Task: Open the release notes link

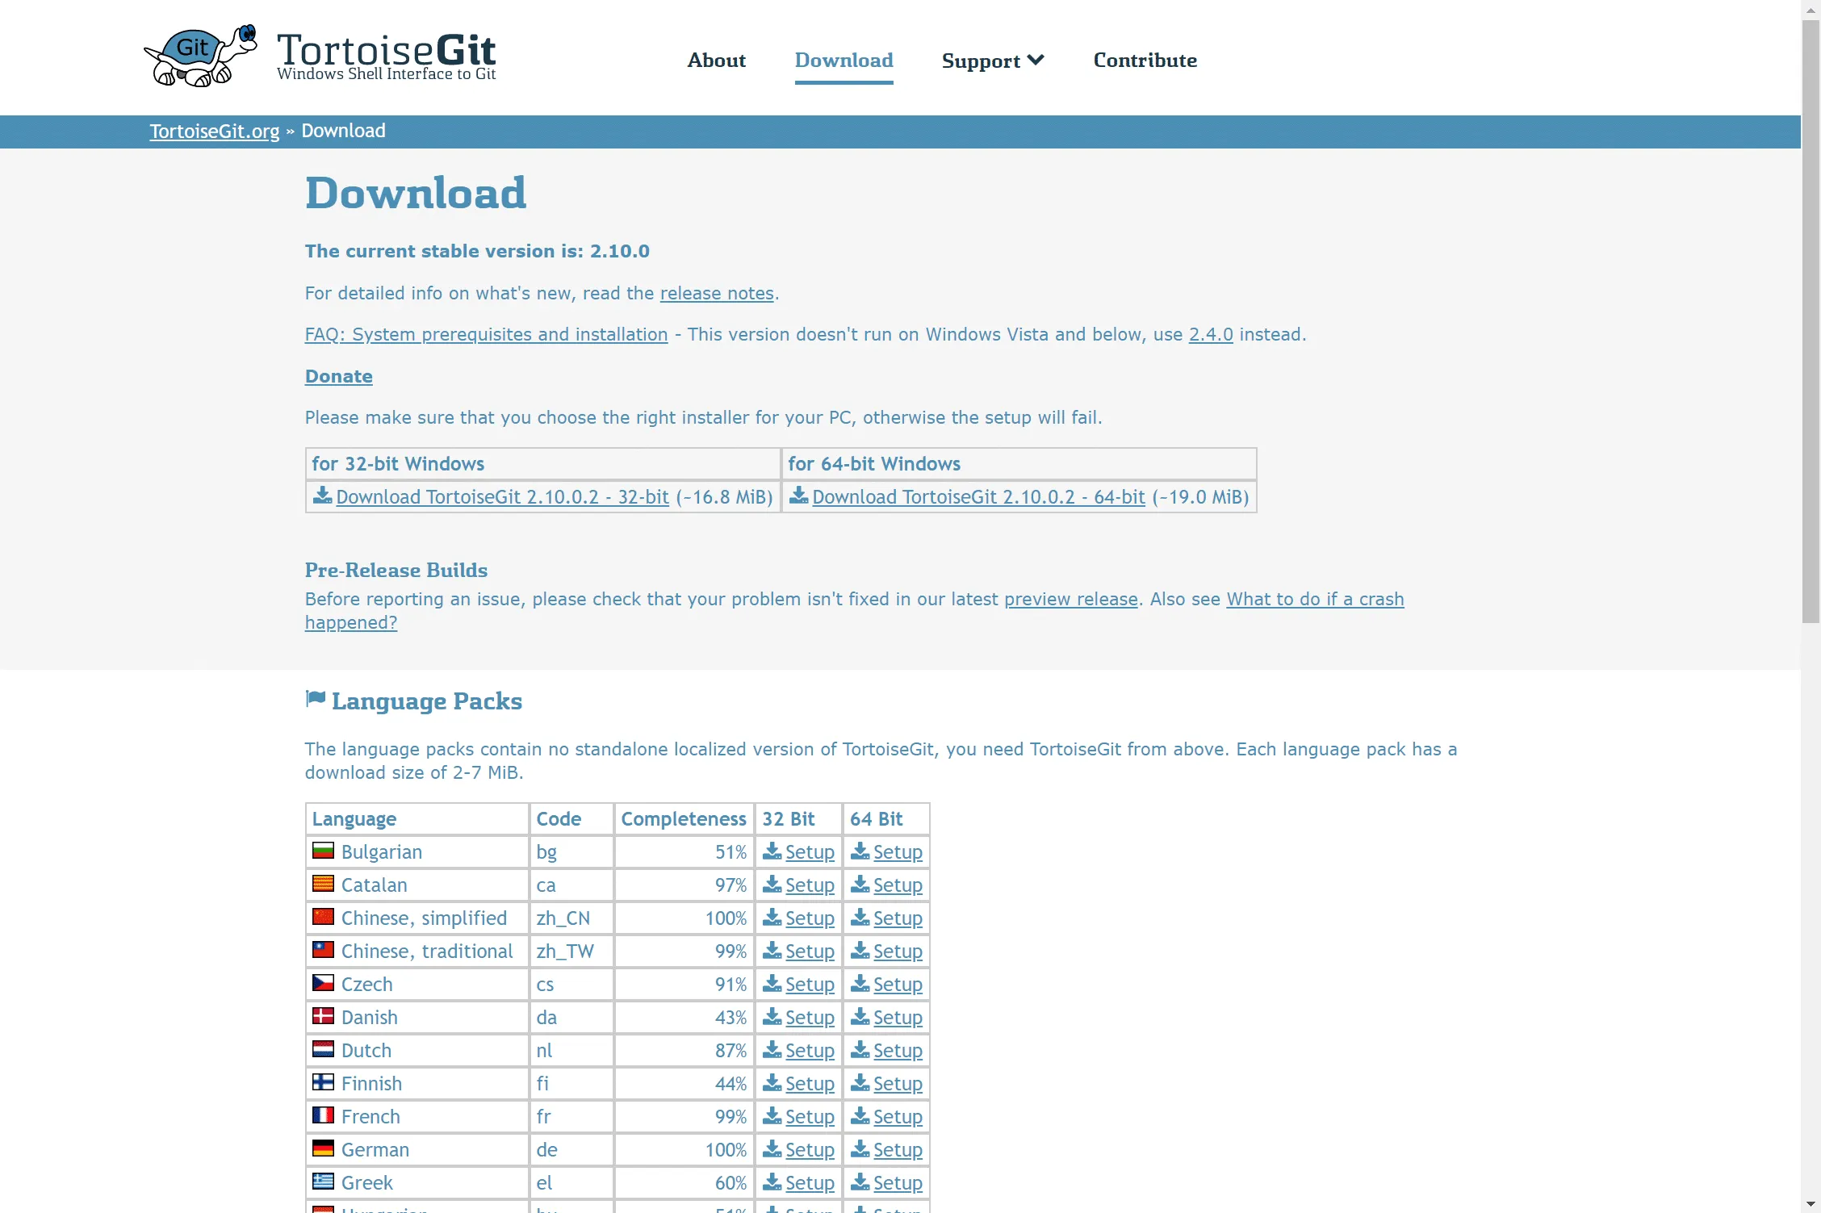Action: tap(717, 293)
